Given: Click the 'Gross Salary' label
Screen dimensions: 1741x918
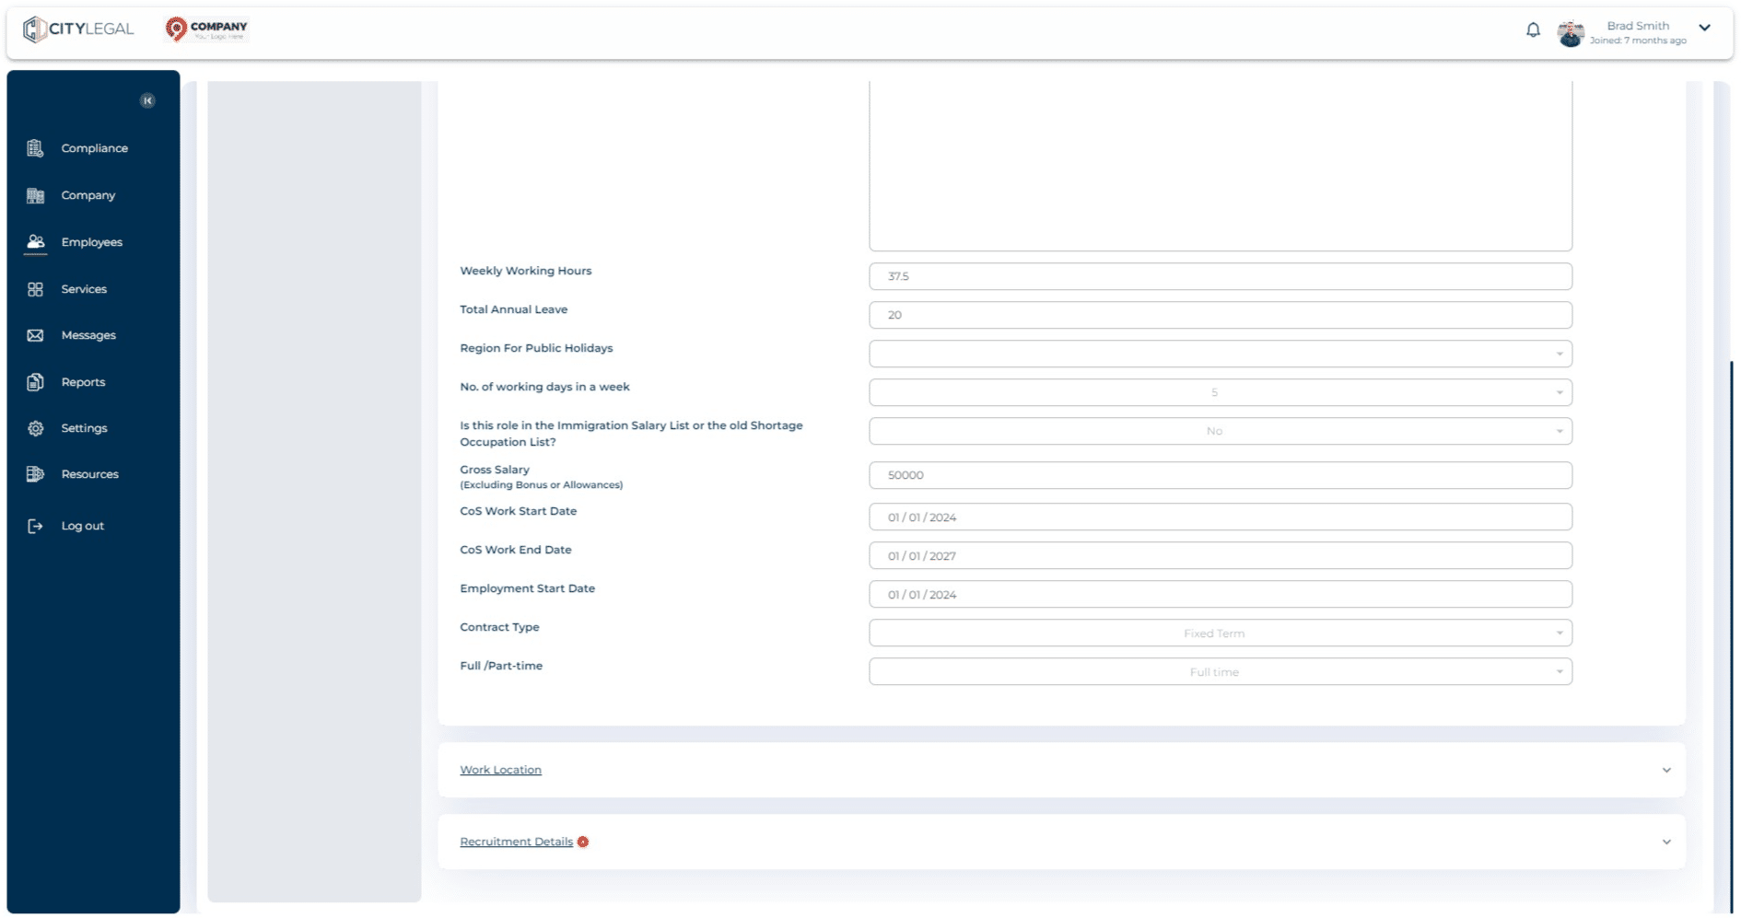Looking at the screenshot, I should click(495, 470).
